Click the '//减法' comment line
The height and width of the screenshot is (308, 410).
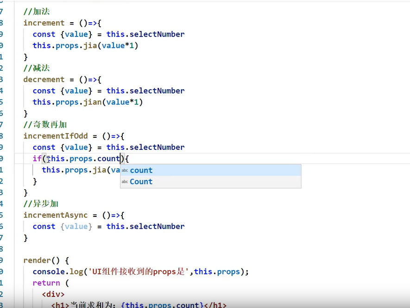tap(37, 68)
